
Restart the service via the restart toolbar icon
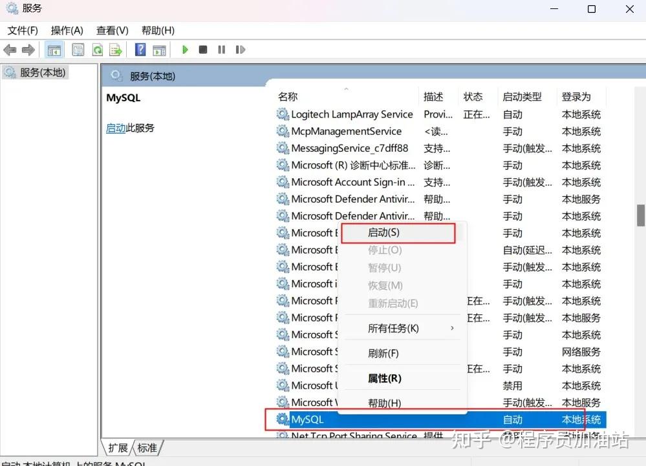click(x=241, y=50)
